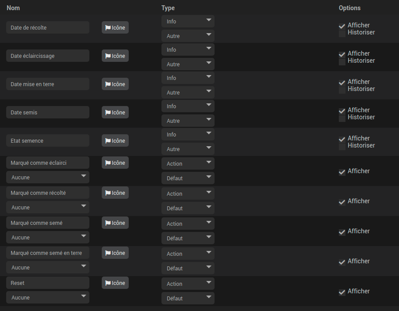
Task: Click the Icône flag for Date de récolte
Action: (115, 28)
